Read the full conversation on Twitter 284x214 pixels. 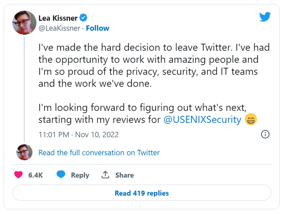[99, 153]
